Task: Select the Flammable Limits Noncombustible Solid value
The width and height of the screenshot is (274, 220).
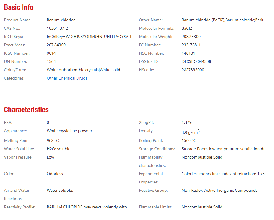Action: point(202,207)
